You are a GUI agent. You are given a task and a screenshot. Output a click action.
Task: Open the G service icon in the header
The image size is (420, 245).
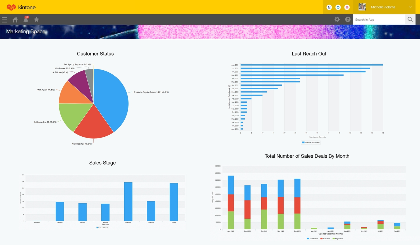click(329, 7)
